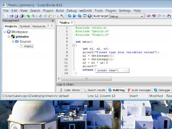Screen dimensions: 172x129
Task: Select the Sources folder in tree
Action: pyautogui.click(x=25, y=42)
